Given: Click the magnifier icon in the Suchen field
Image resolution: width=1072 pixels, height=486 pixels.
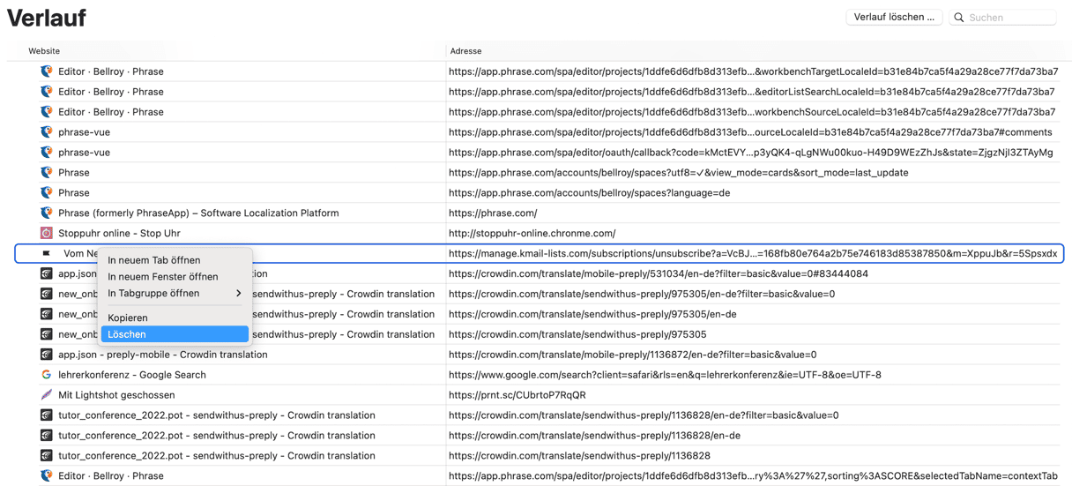Looking at the screenshot, I should point(959,18).
